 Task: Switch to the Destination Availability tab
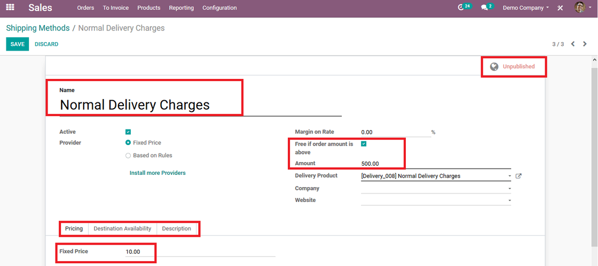pyautogui.click(x=122, y=229)
